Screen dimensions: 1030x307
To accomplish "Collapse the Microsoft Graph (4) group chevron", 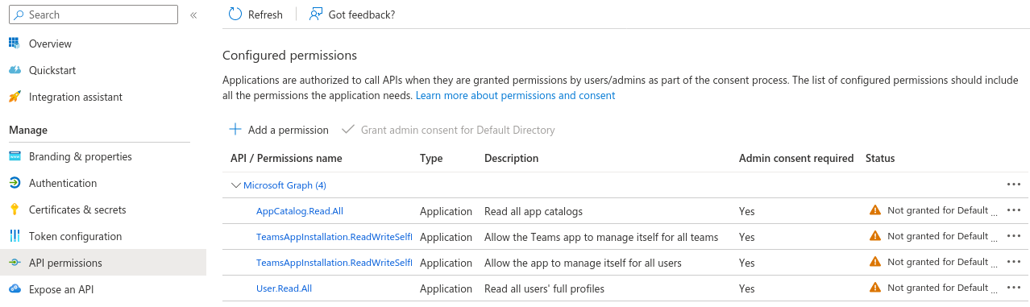I will [x=236, y=185].
